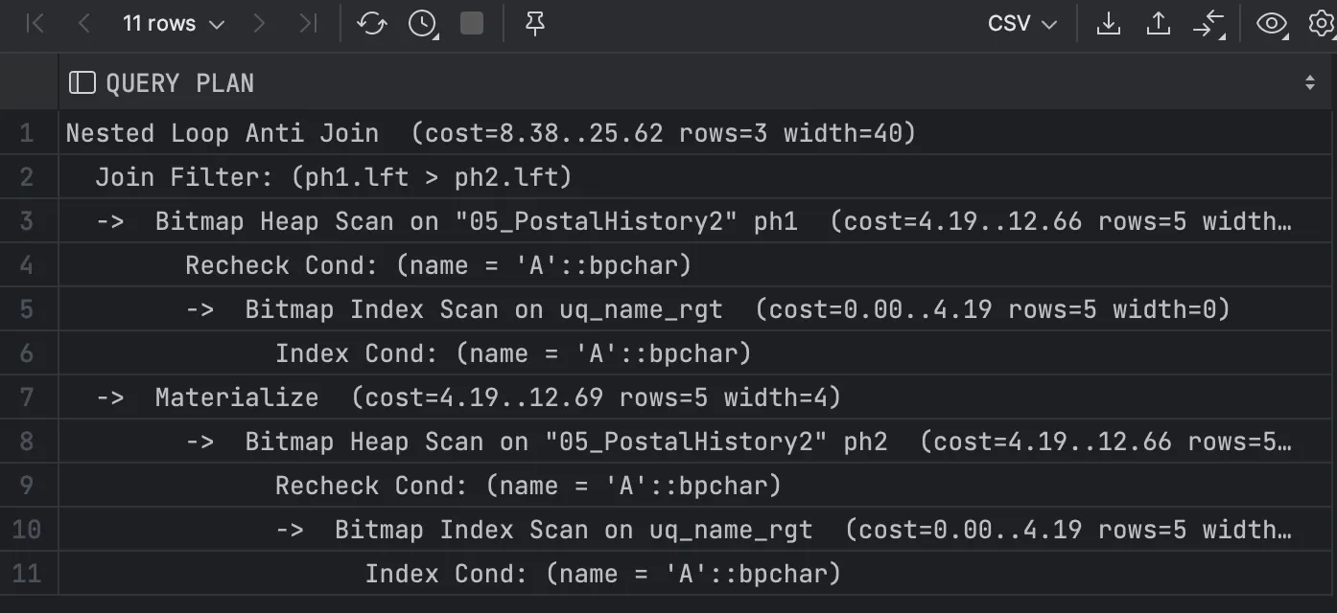1337x613 pixels.
Task: Select row number 7 in the gutter
Action: coord(27,397)
